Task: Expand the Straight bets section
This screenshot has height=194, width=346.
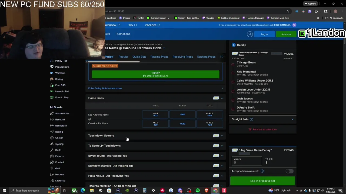Action: pos(292,119)
